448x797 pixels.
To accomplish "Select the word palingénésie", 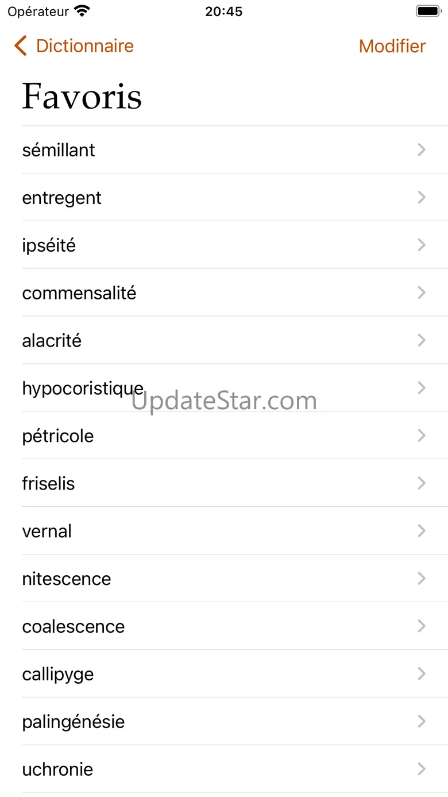I will pyautogui.click(x=74, y=722).
